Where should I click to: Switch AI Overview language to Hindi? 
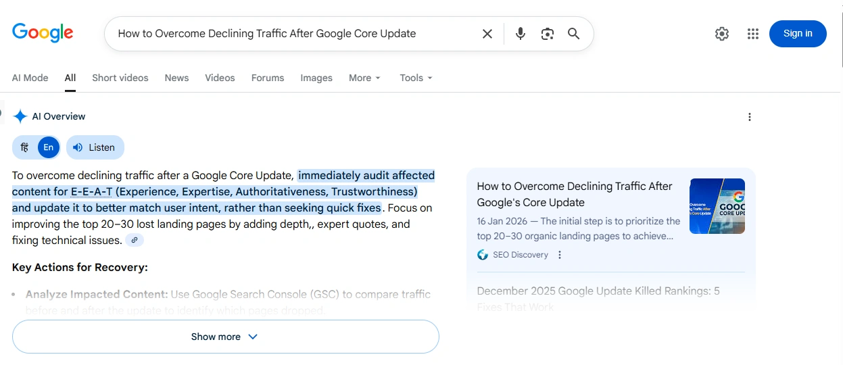tap(25, 147)
